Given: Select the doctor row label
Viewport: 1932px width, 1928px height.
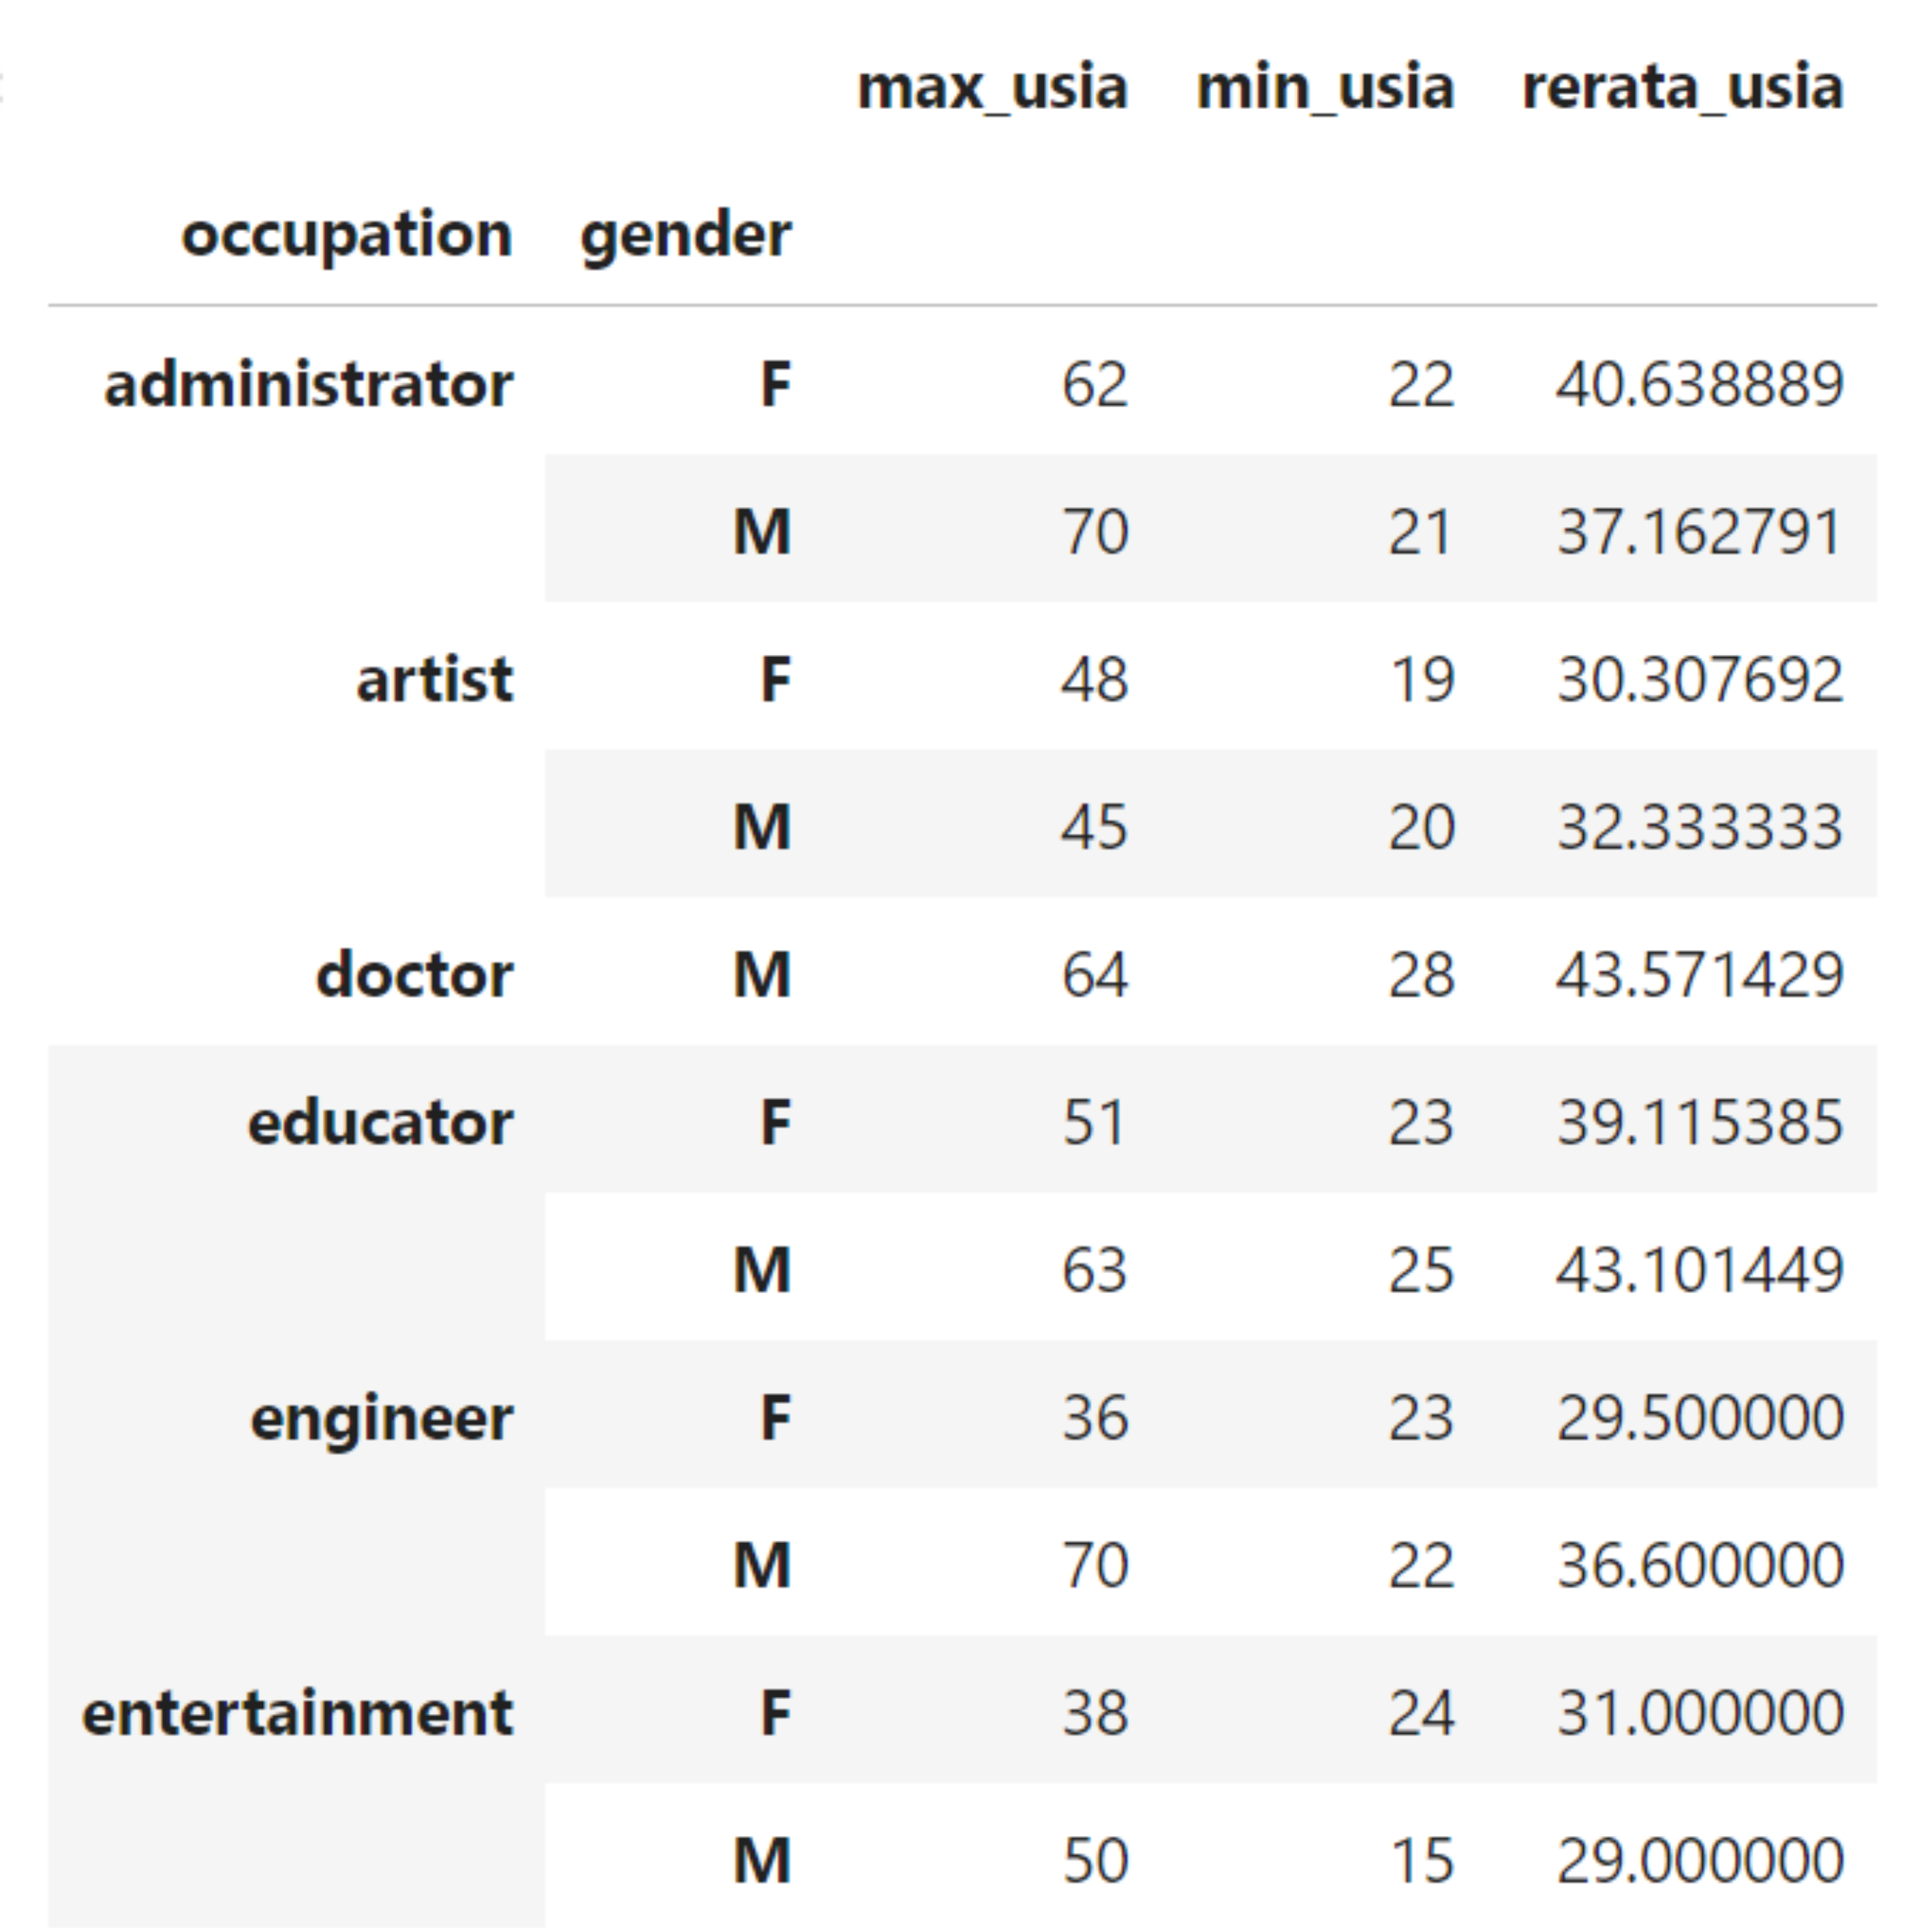Looking at the screenshot, I should (x=414, y=975).
